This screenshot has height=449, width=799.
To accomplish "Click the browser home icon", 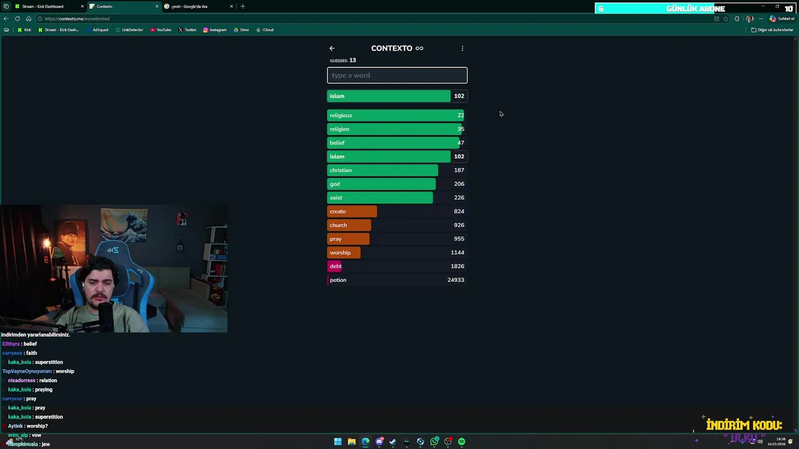I will click(28, 19).
